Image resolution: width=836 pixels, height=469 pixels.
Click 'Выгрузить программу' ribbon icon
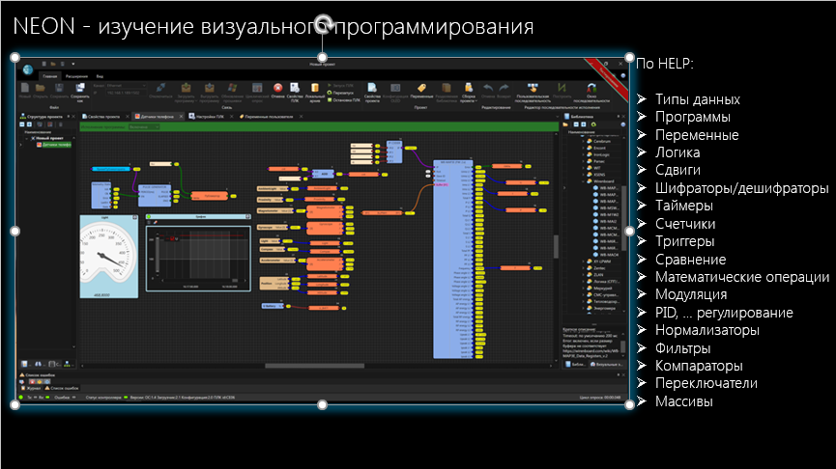click(210, 92)
